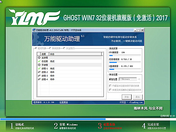This screenshot has height=132, width=176.
Task: Minimize the 万能驱动助理 window
Action: click(135, 30)
